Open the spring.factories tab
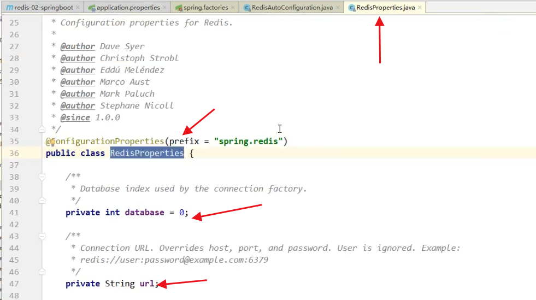The image size is (536, 300). [x=205, y=8]
